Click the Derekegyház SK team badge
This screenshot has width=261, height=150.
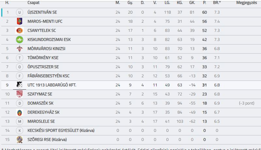coord(20,112)
